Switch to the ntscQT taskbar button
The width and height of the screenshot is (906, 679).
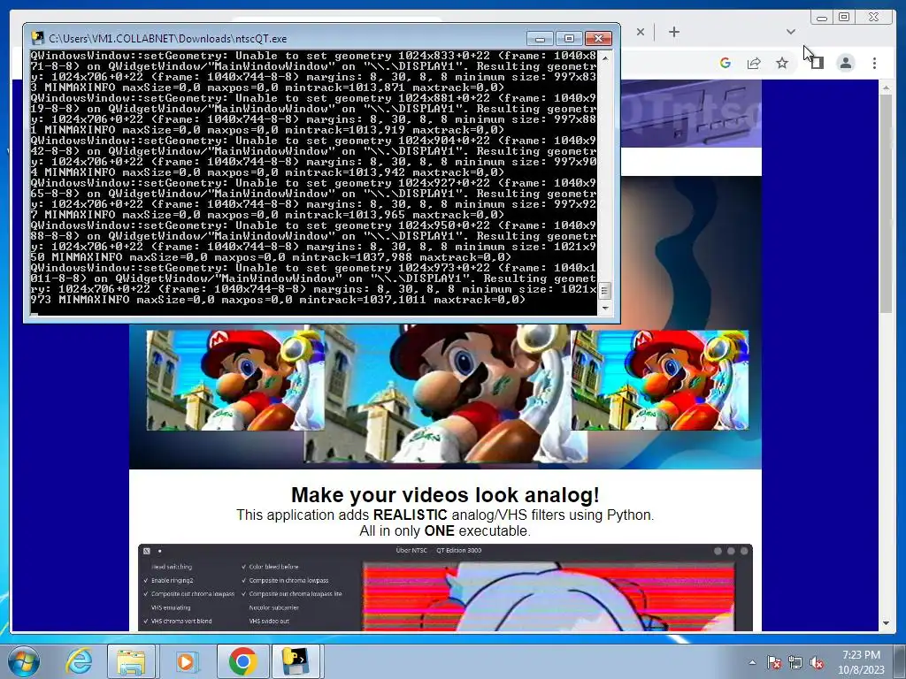point(296,661)
